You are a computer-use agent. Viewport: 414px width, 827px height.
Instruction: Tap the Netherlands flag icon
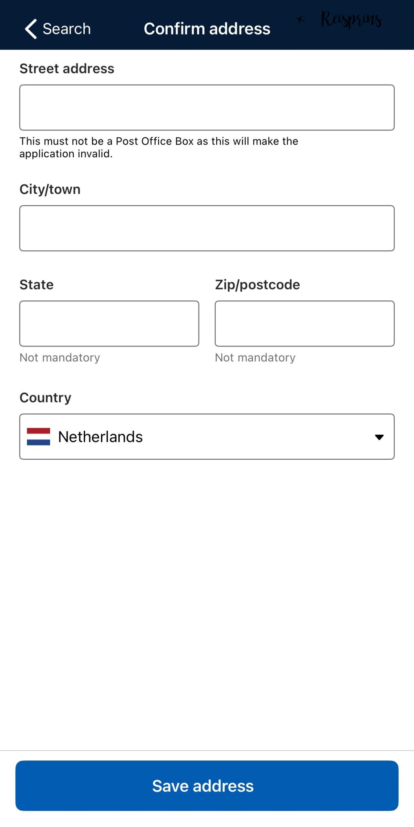[x=38, y=436]
